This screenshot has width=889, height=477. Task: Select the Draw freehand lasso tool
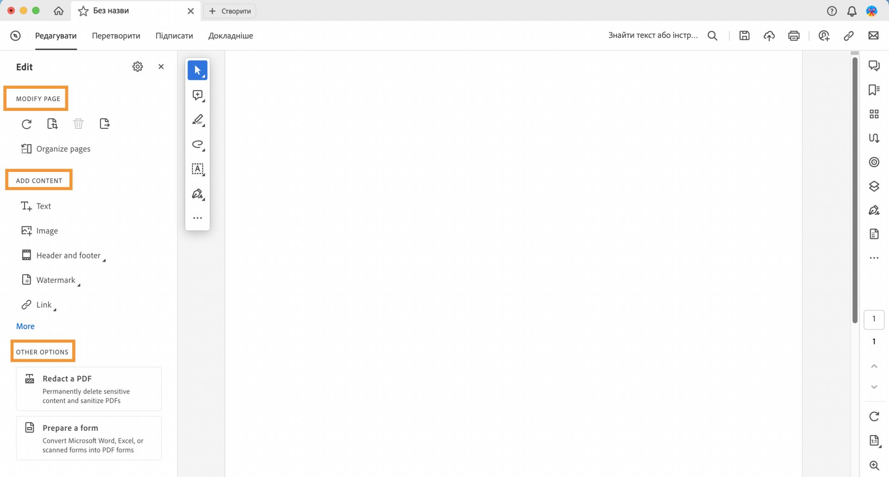[198, 145]
